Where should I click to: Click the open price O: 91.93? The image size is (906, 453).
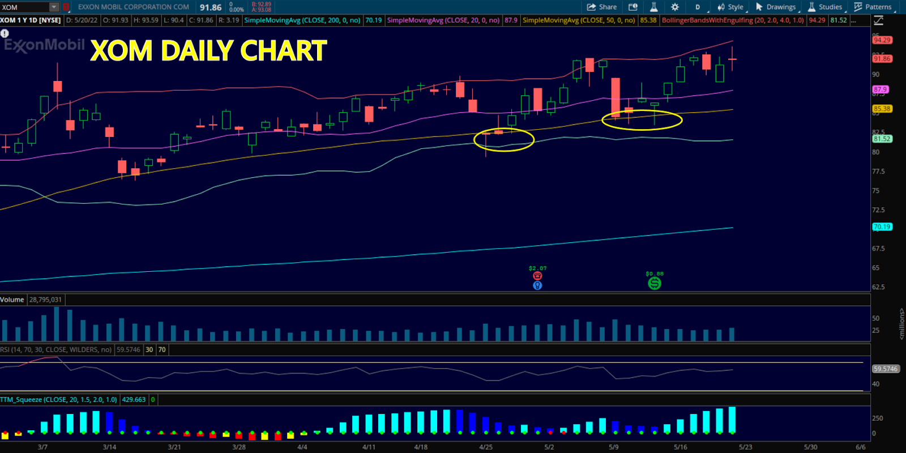(116, 20)
